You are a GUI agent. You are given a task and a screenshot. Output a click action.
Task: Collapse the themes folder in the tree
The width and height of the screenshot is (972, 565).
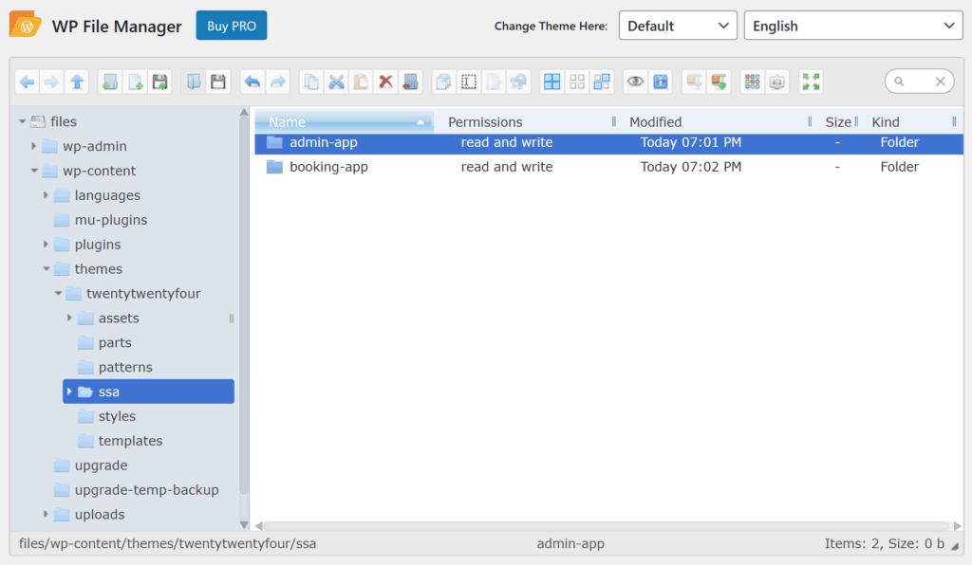[x=47, y=268]
